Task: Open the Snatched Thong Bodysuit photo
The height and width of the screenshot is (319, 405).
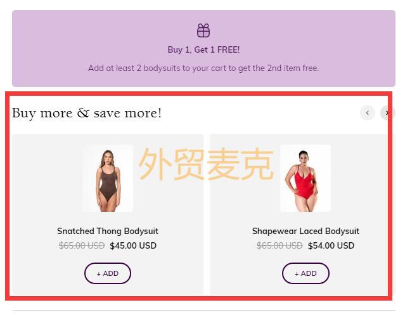Action: coord(108,178)
